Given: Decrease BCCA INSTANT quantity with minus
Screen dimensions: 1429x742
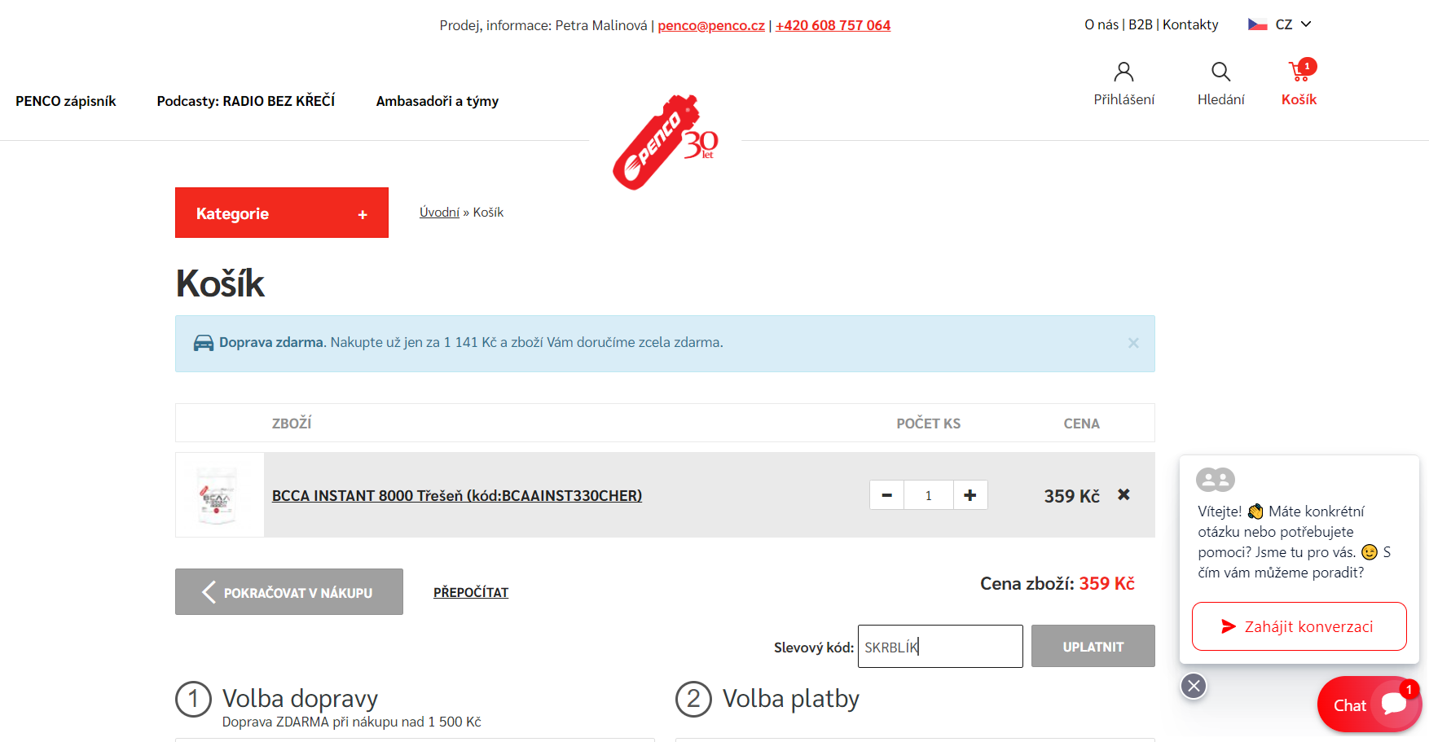Looking at the screenshot, I should point(887,495).
